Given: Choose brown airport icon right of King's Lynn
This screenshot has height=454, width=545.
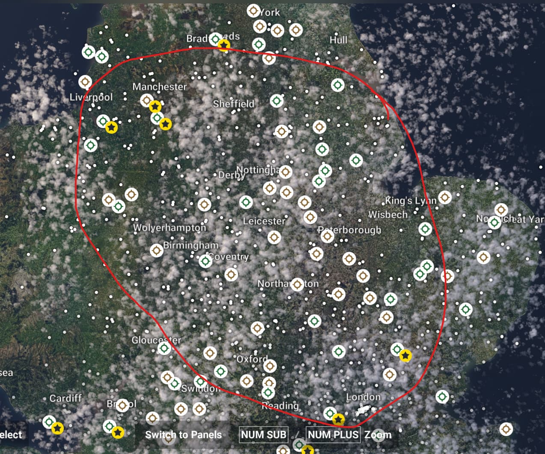Looking at the screenshot, I should point(445,197).
